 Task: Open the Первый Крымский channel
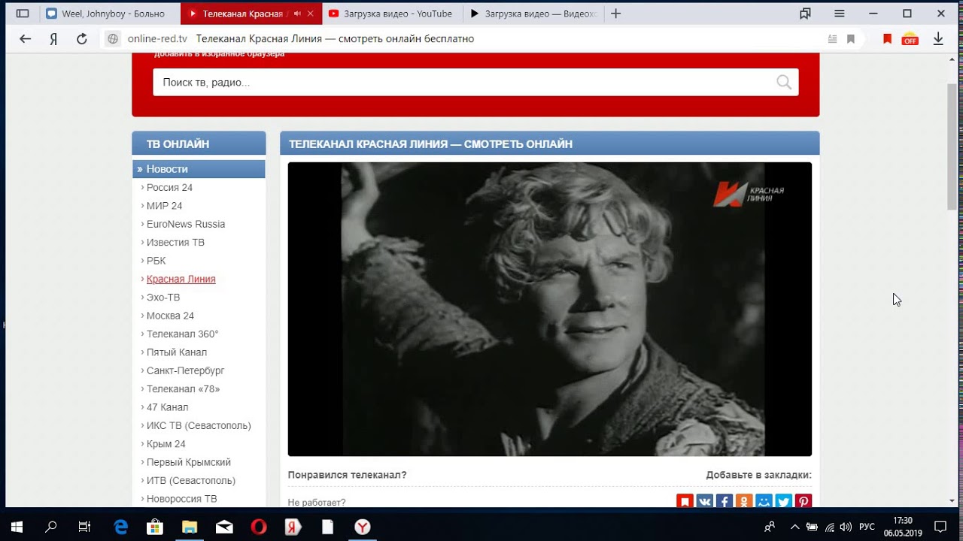[x=189, y=462]
